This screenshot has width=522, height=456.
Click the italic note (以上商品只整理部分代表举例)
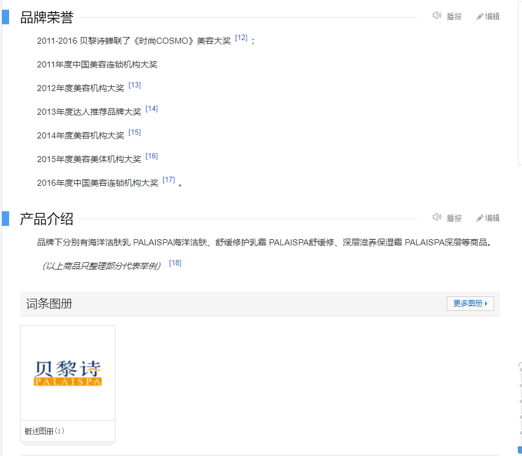pos(101,266)
